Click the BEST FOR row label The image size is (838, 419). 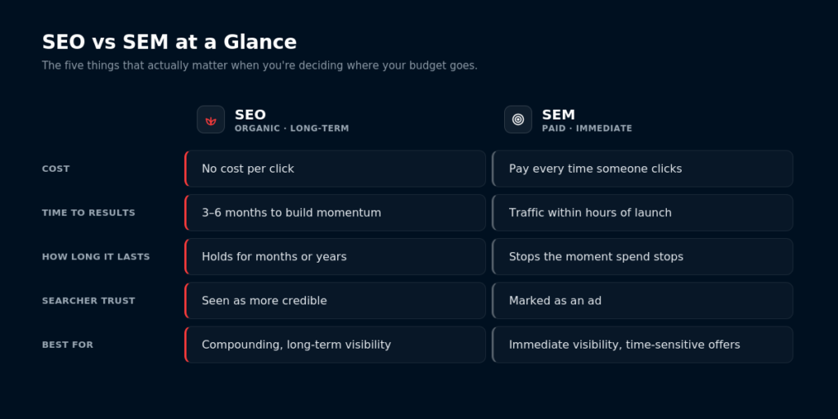(68, 345)
